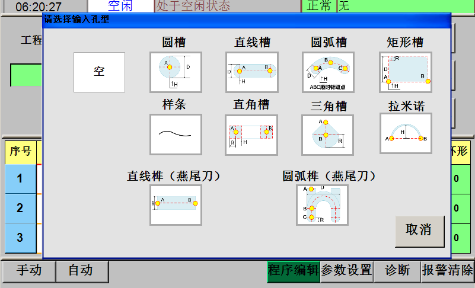Open the 程序编辑 program edit tab
475x288 pixels.
click(x=293, y=271)
